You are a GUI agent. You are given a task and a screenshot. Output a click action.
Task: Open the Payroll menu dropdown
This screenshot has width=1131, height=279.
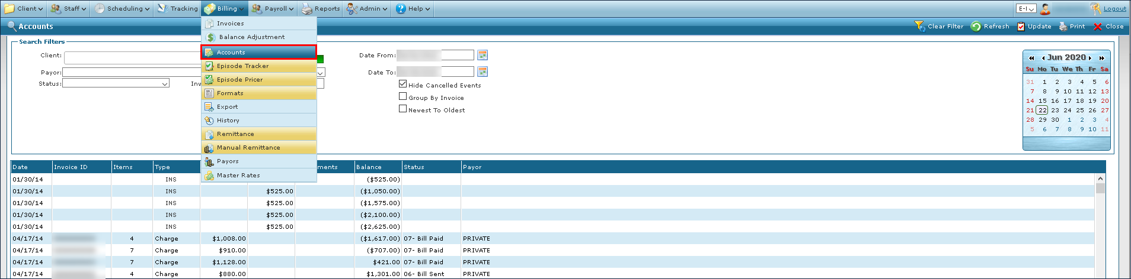pos(272,9)
